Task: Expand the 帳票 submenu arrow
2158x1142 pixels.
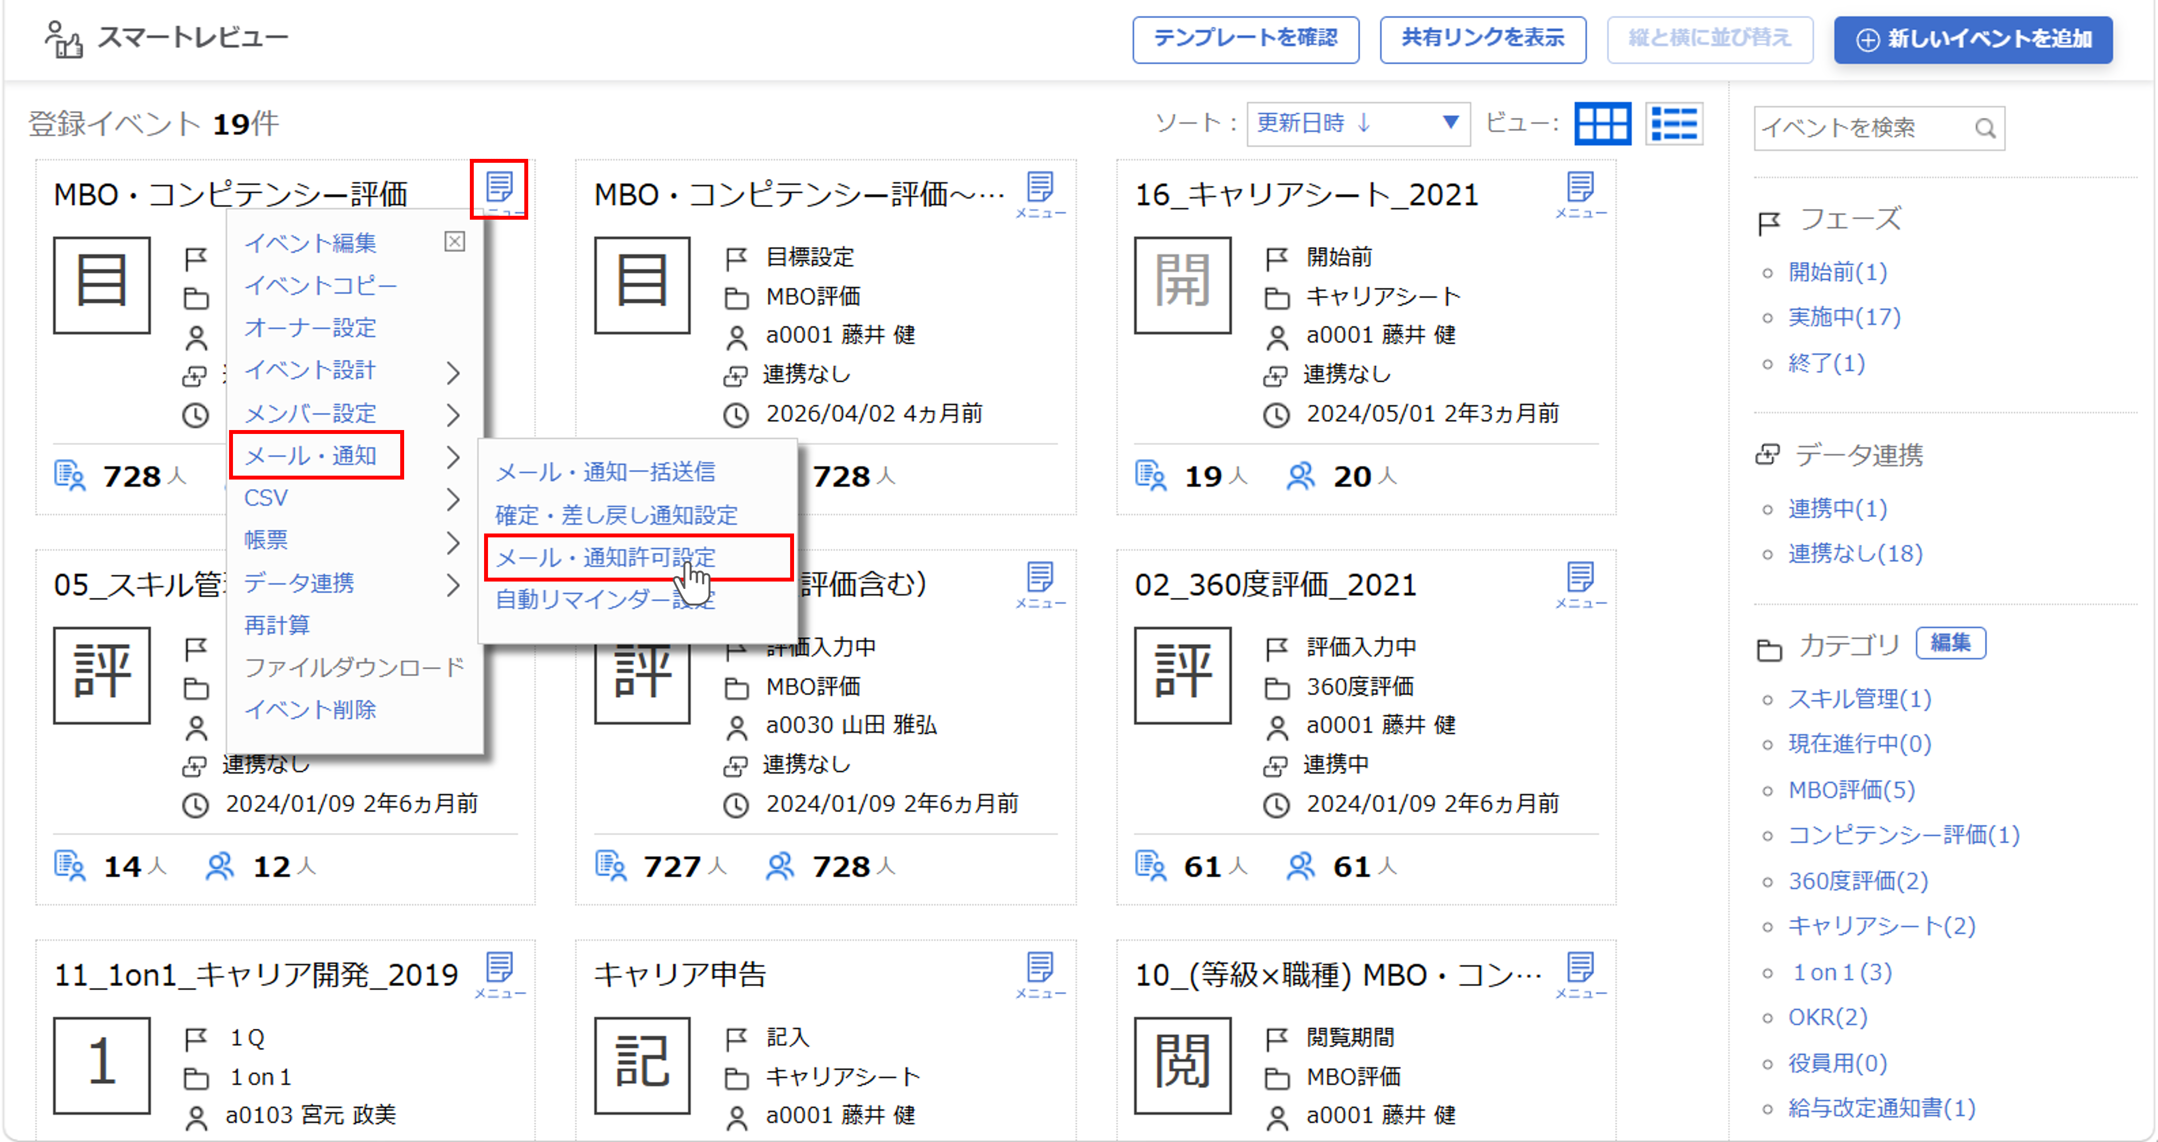Action: 453,542
